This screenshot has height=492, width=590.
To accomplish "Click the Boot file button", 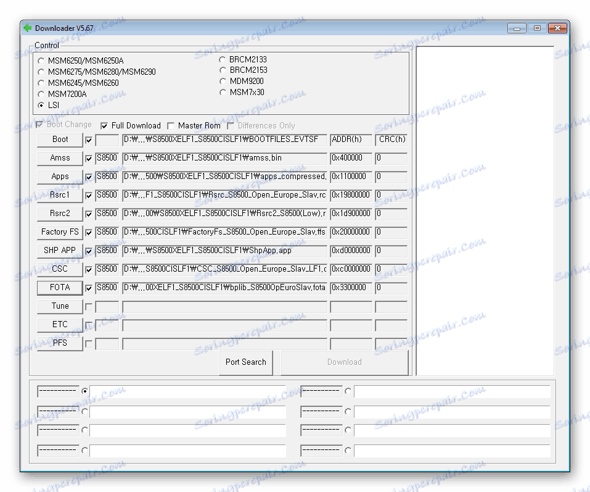I will point(60,140).
